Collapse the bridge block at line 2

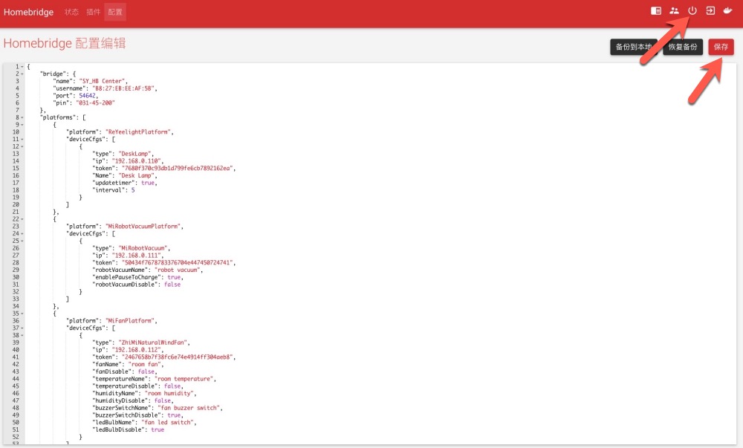pos(22,74)
